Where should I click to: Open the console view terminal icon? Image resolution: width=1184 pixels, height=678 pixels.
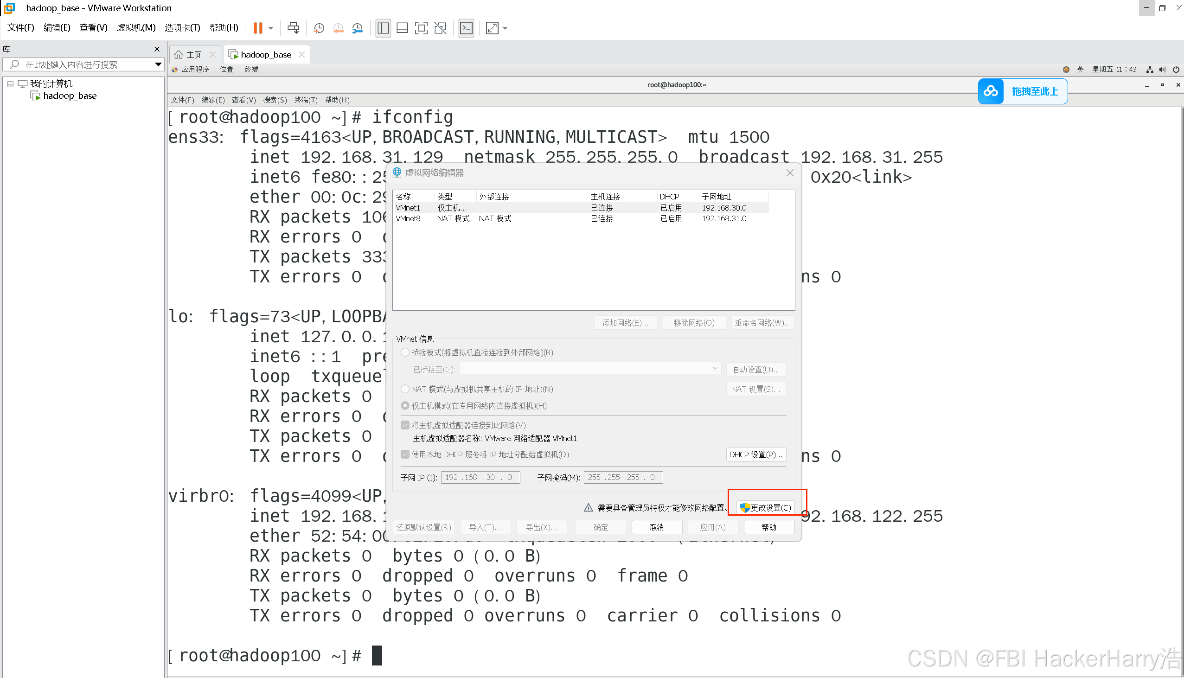[466, 28]
